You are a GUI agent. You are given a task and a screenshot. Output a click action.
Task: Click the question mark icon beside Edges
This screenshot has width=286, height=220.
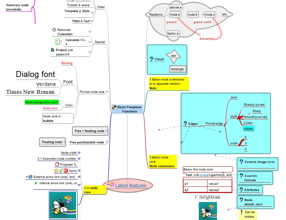click(x=185, y=124)
